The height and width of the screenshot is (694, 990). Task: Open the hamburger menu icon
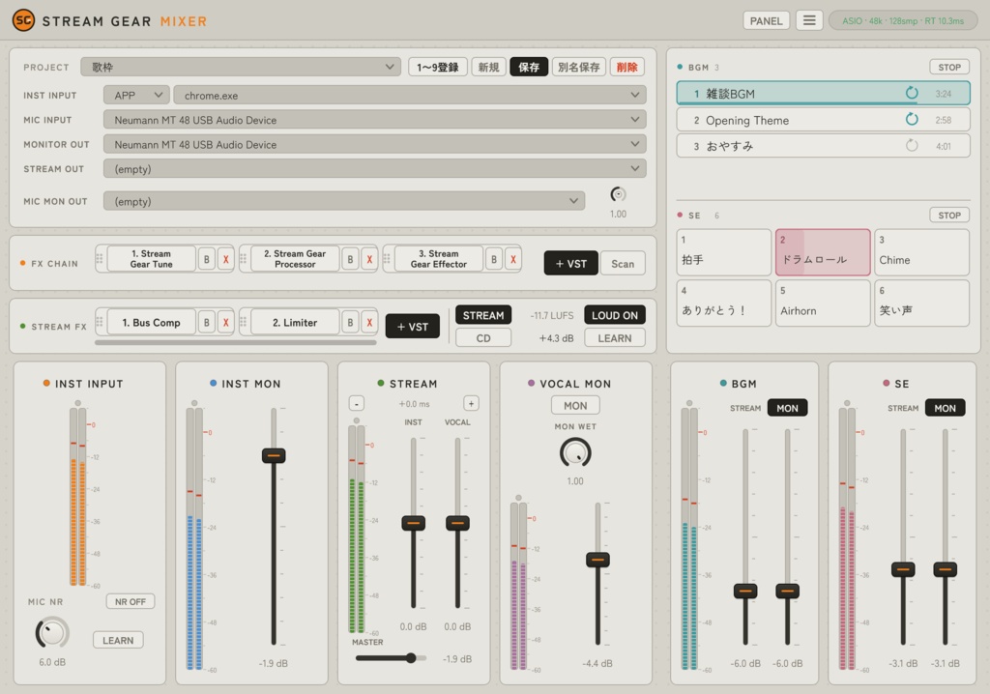pyautogui.click(x=809, y=21)
